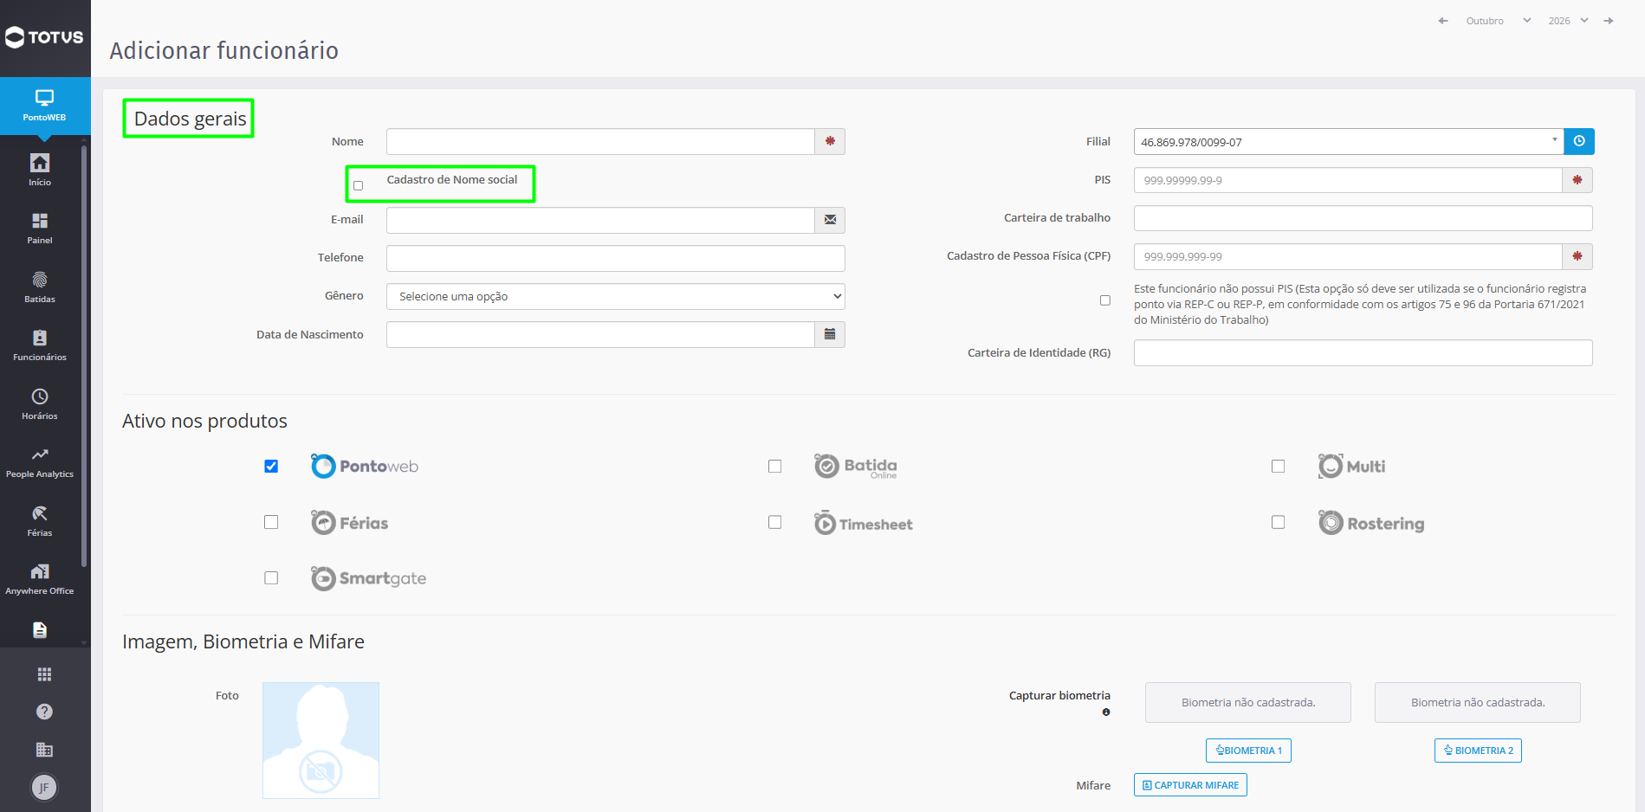
Task: Open the help question mark icon
Action: pyautogui.click(x=44, y=712)
